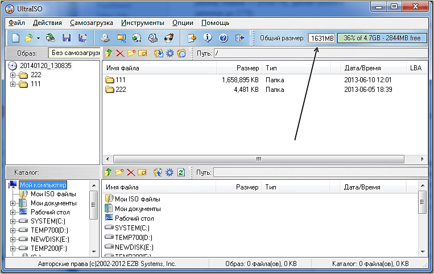Click the Rename icon in the image toolbar
The height and width of the screenshot is (274, 434).
pos(143,53)
